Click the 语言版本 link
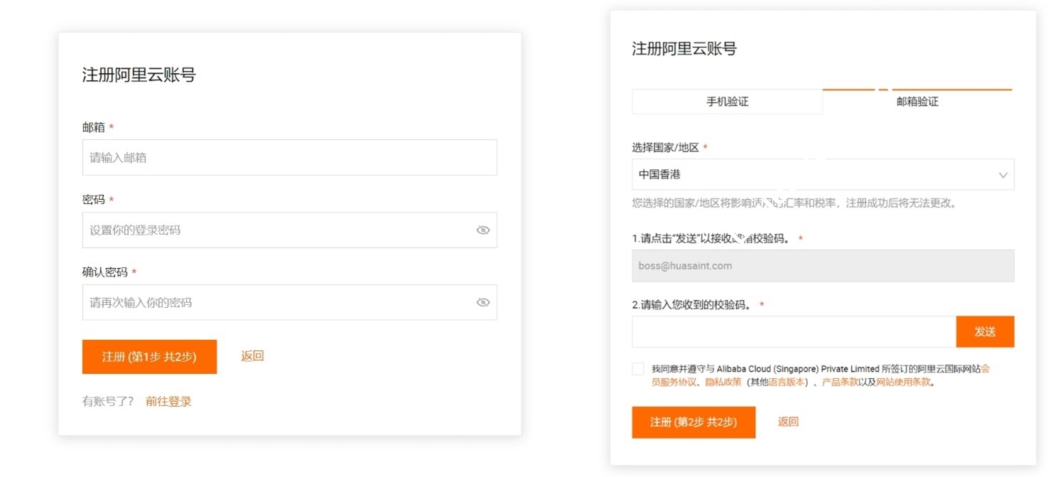The width and height of the screenshot is (1058, 477). [x=787, y=382]
